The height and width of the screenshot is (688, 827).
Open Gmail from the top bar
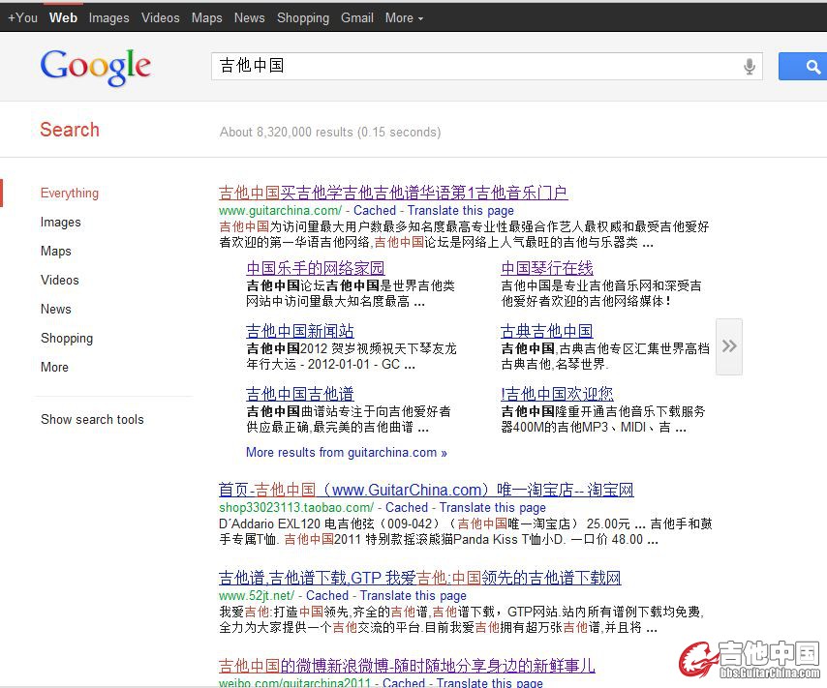click(x=357, y=18)
